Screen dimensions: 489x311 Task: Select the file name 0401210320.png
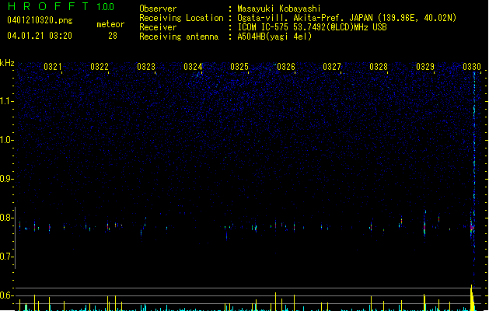pyautogui.click(x=40, y=20)
